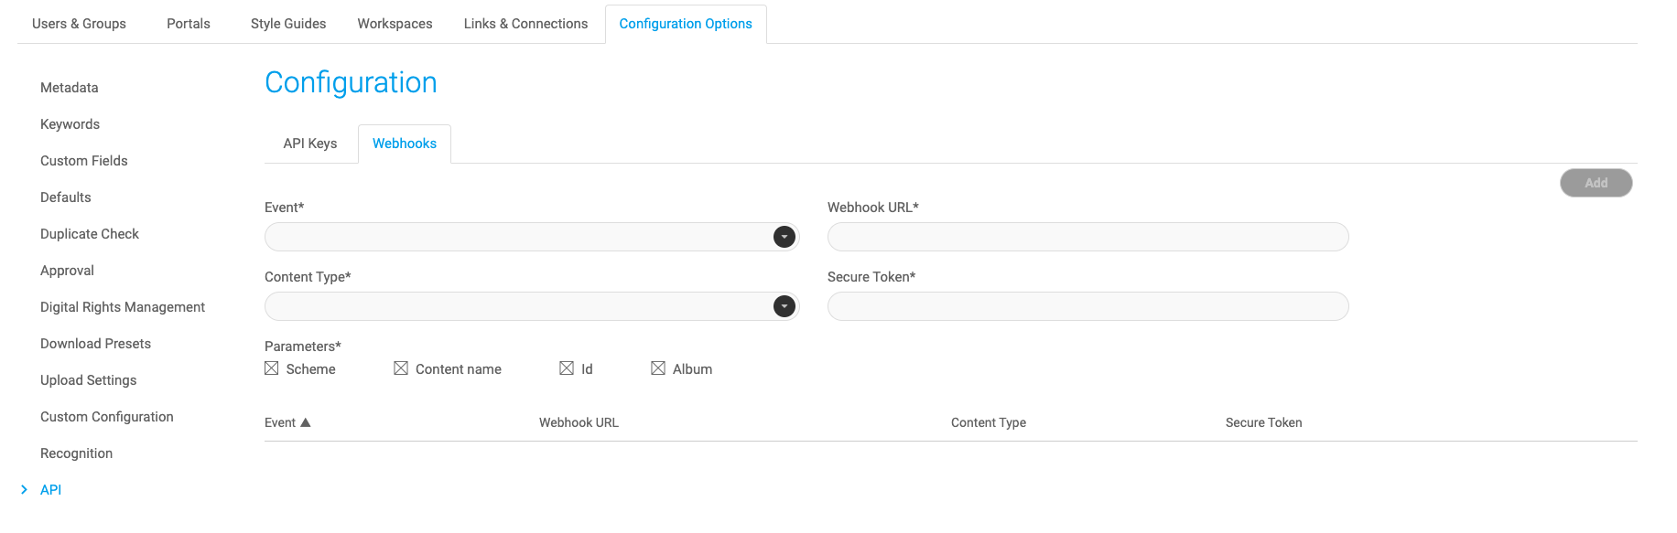Click the Secure Token column header
Screen dimensions: 1677x533
(x=1263, y=422)
